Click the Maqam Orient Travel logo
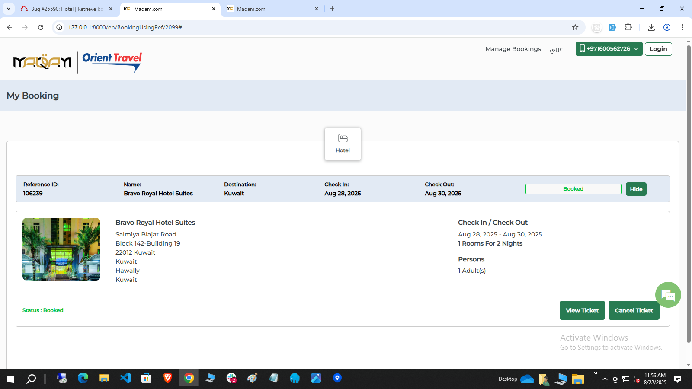The width and height of the screenshot is (692, 389). 77,62
